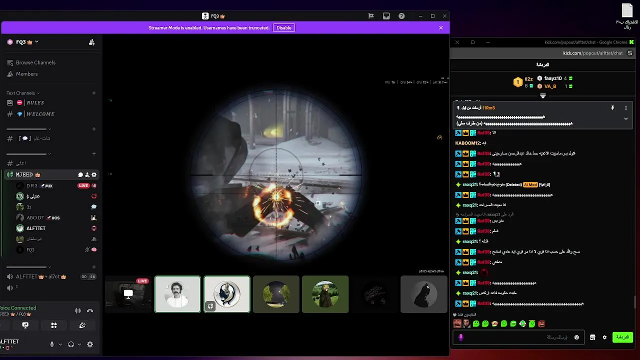Open the Threads flag icon in Discord title bar
The width and height of the screenshot is (640, 360).
pyautogui.click(x=371, y=16)
